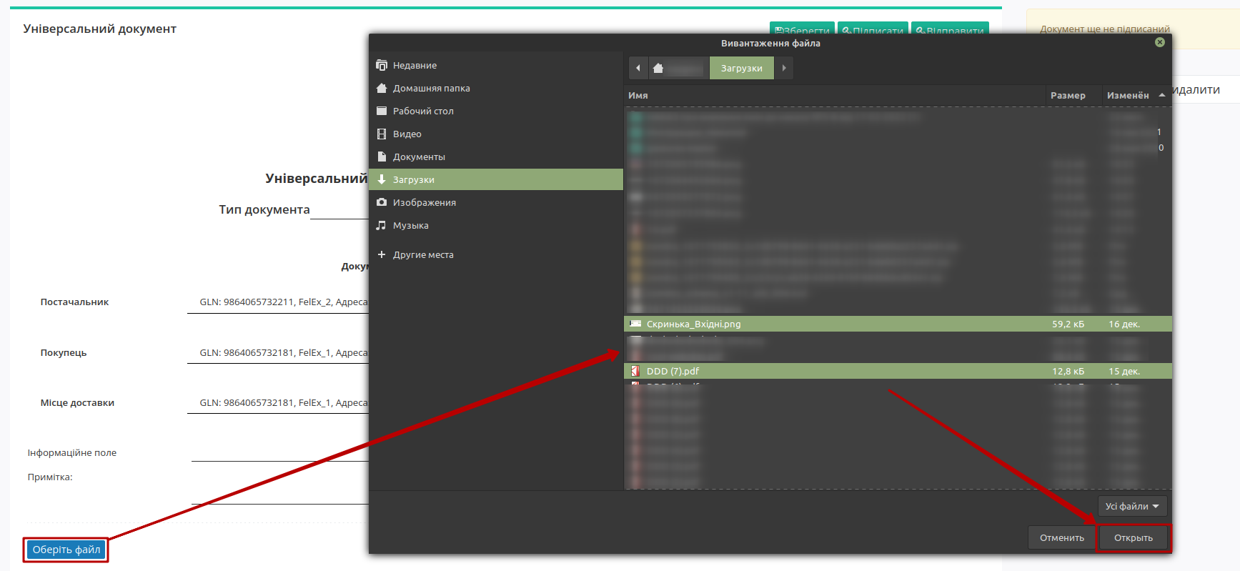Image resolution: width=1240 pixels, height=571 pixels.
Task: Close the Вивантаження файла dialog
Action: 1160,42
